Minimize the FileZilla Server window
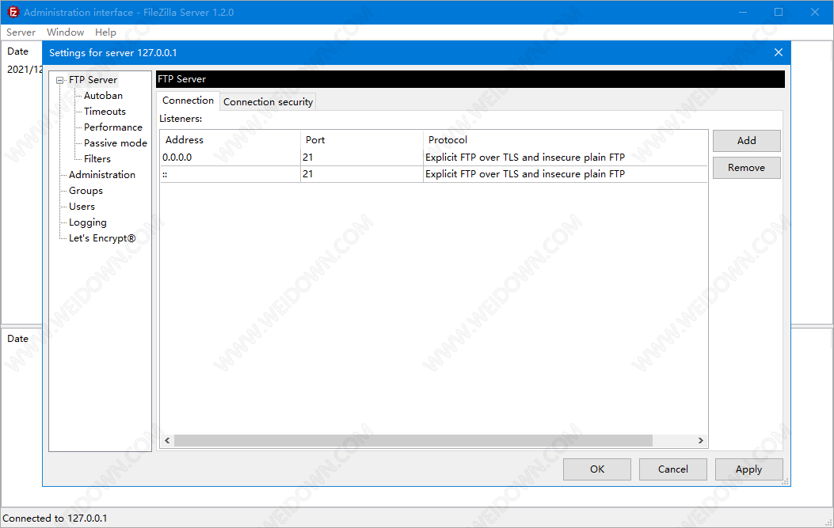 click(743, 12)
